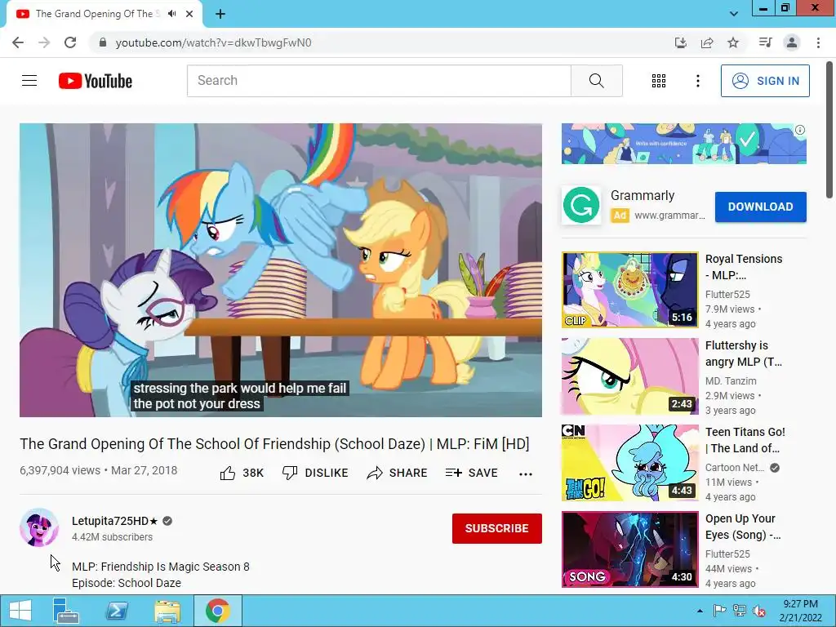Screen dimensions: 836x627
Task: Click the Search input field
Action: [x=379, y=81]
